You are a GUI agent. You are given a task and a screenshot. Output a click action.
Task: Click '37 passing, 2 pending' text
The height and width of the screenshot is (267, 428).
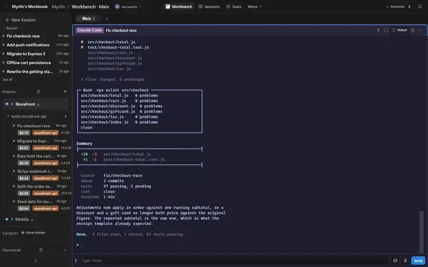point(127,186)
